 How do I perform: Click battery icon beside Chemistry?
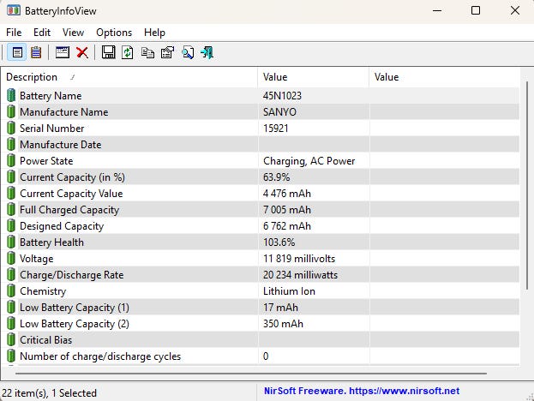pyautogui.click(x=11, y=291)
